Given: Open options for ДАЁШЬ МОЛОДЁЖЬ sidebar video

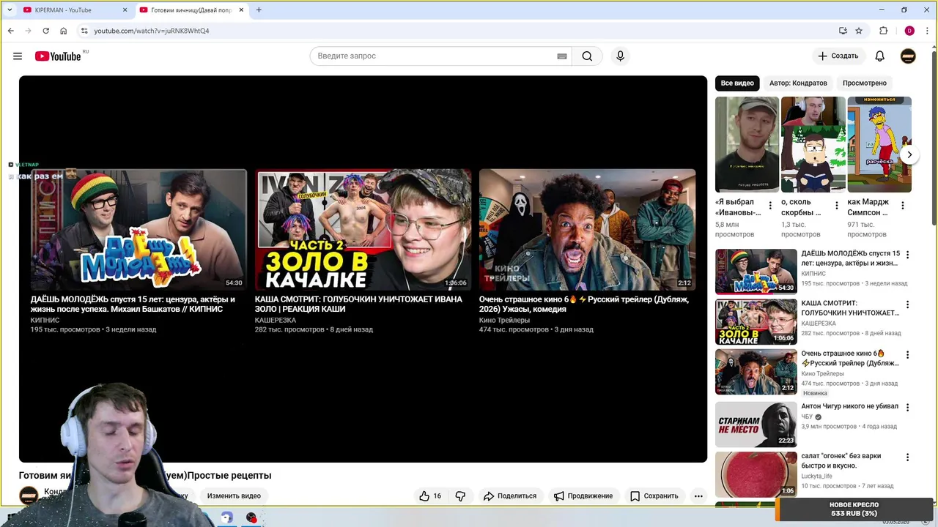Looking at the screenshot, I should [907, 255].
